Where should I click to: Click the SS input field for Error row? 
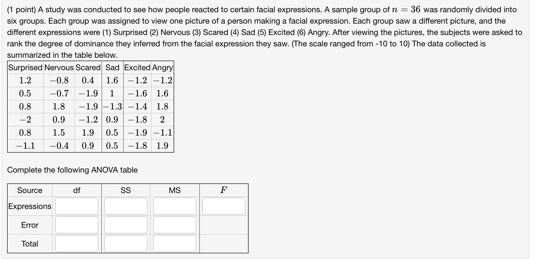(x=125, y=225)
